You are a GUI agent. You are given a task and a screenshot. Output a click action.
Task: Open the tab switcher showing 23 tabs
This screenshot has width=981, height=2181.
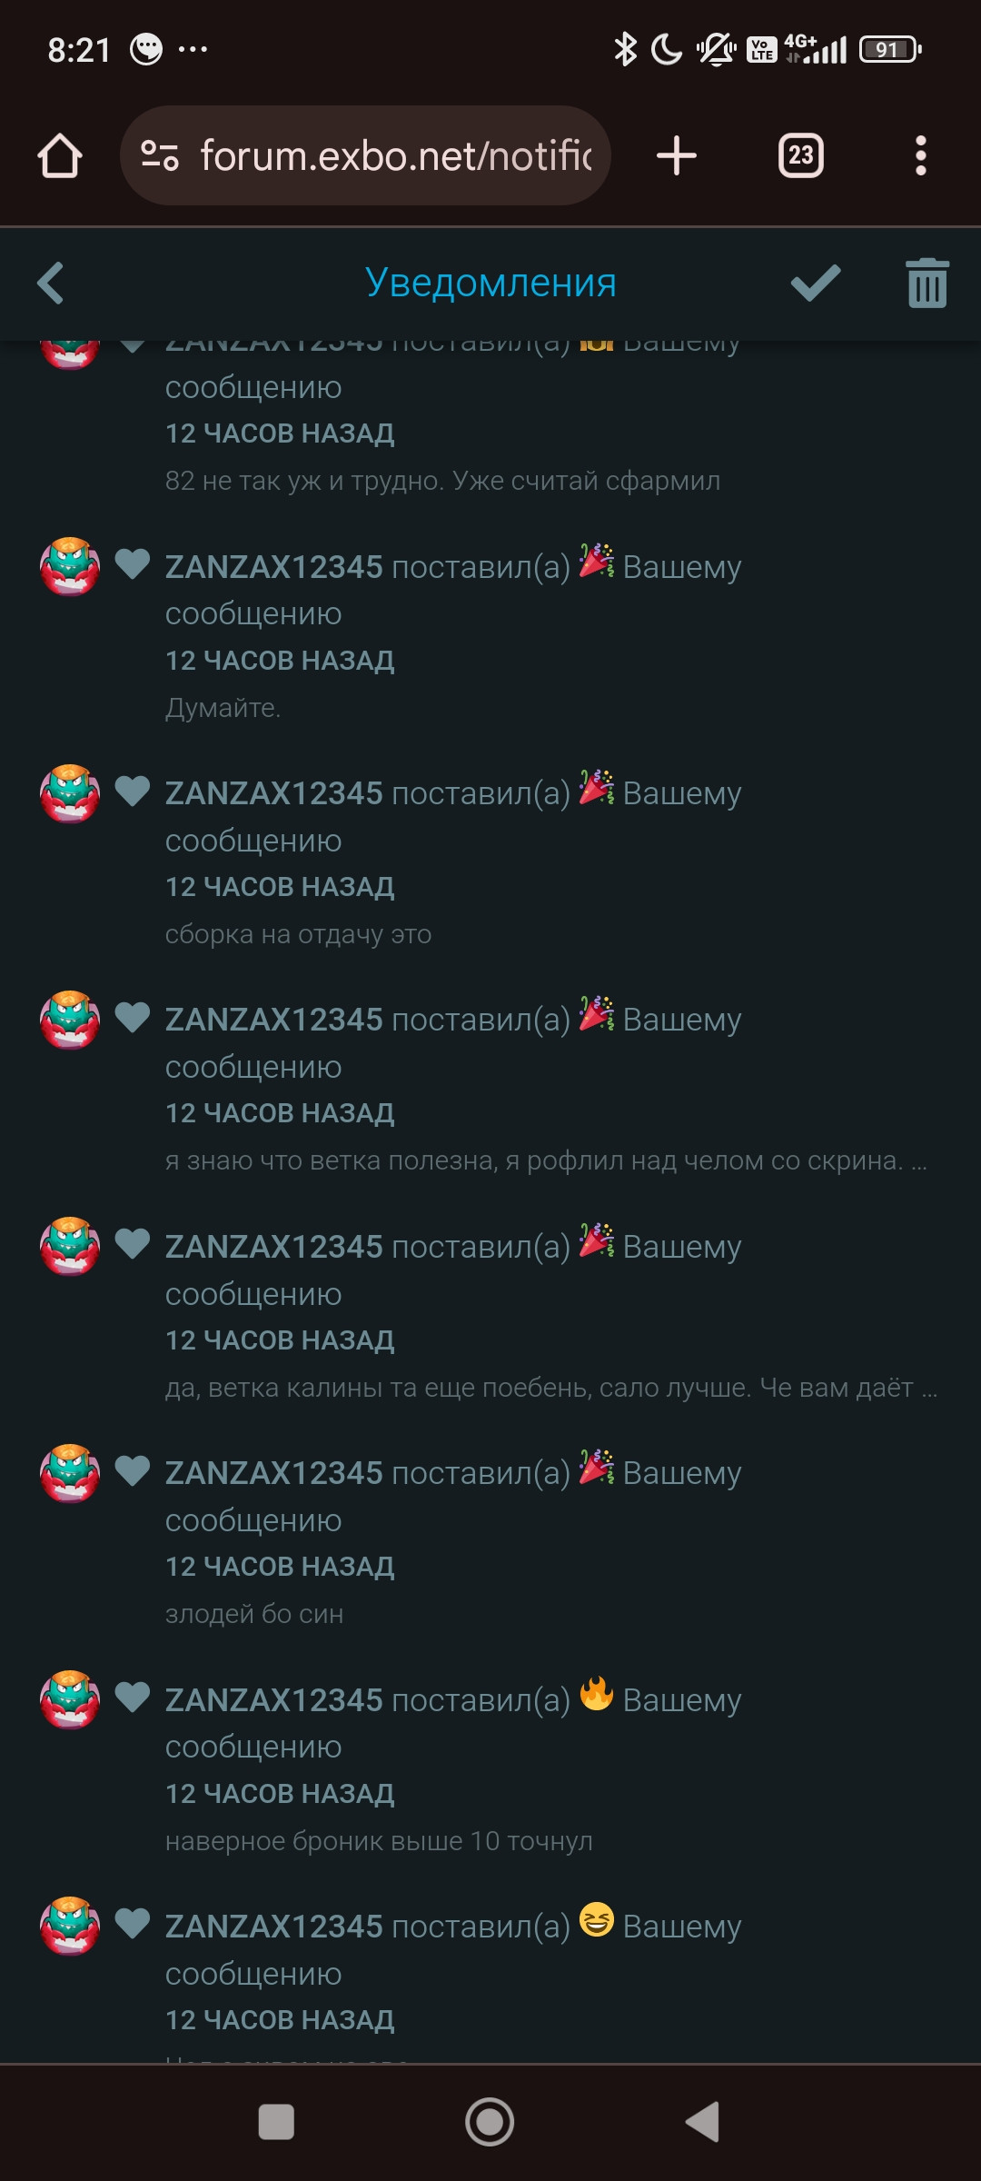pos(800,155)
